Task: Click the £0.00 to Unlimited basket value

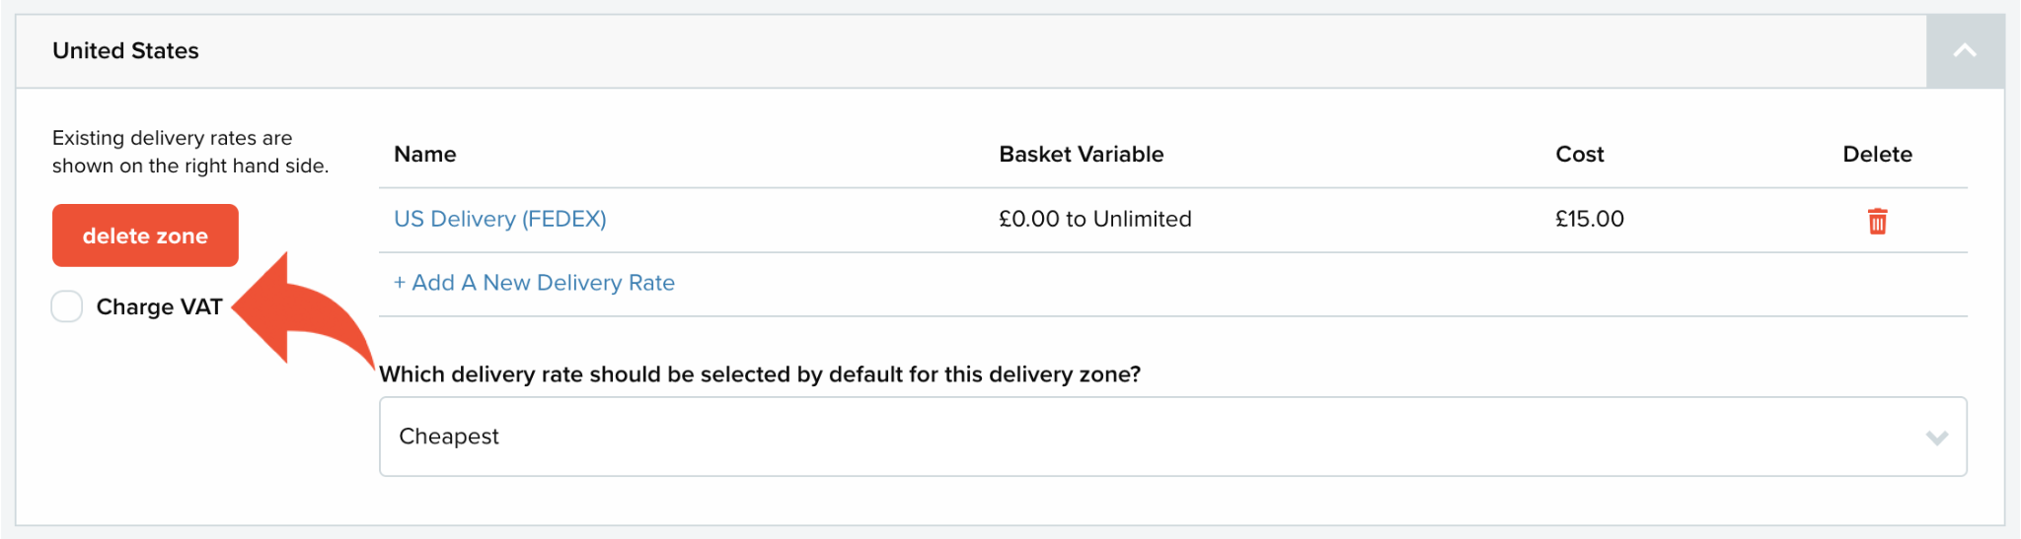Action: click(1094, 219)
